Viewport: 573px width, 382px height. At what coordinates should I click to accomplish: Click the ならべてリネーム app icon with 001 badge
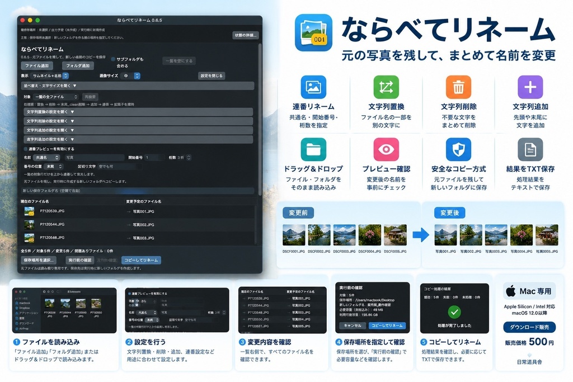[x=313, y=32]
